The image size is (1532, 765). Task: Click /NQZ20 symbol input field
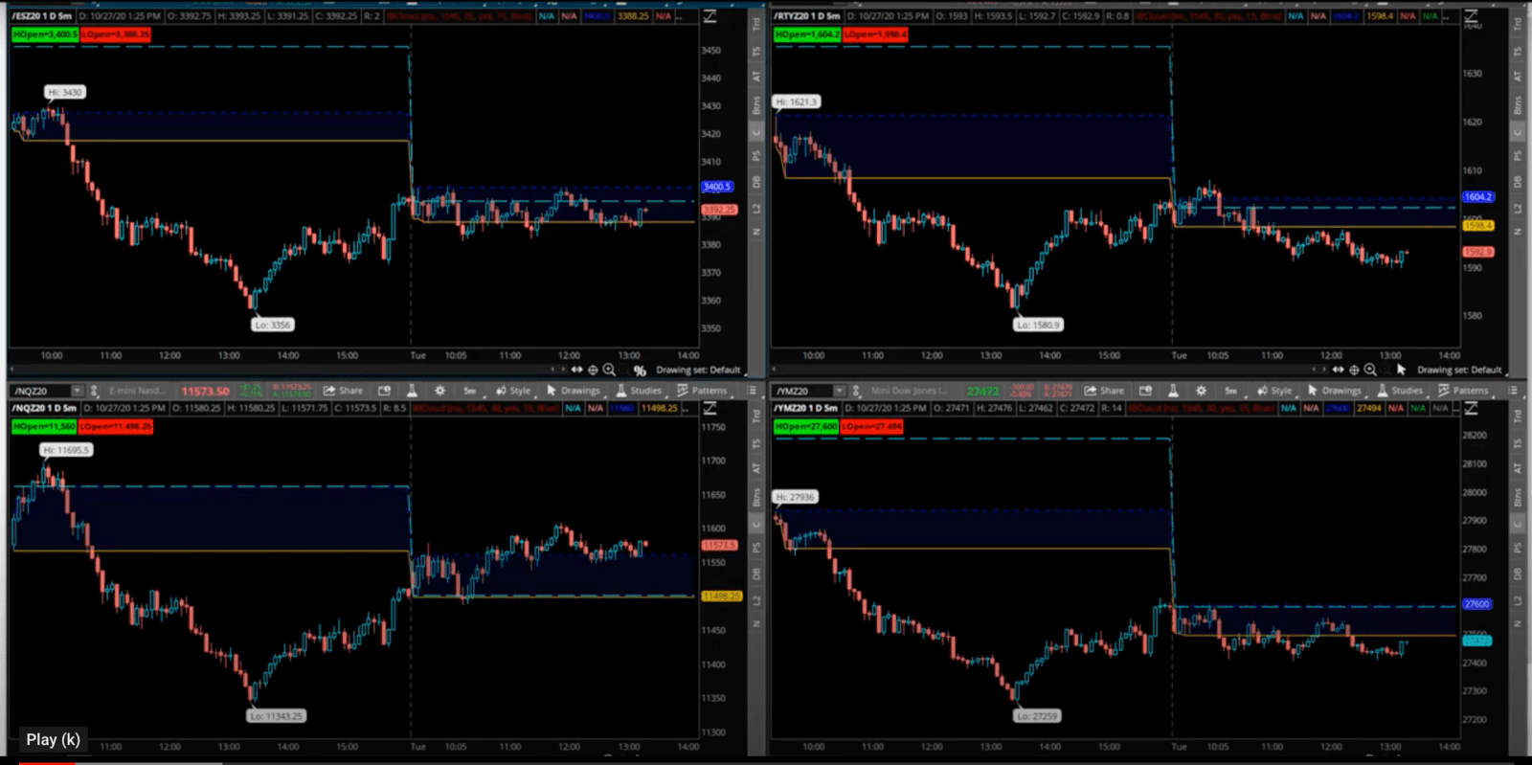(41, 391)
